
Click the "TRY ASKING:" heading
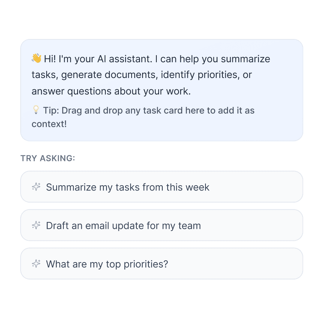point(48,158)
